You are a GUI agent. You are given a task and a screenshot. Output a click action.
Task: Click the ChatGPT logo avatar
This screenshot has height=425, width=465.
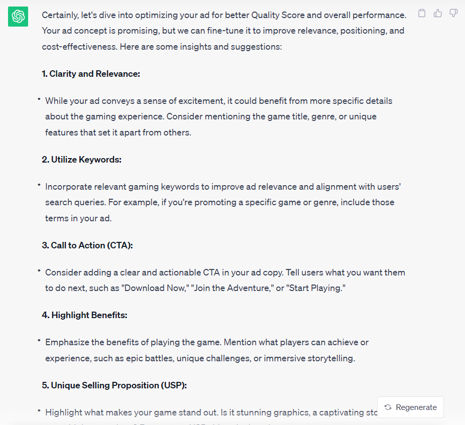click(18, 17)
